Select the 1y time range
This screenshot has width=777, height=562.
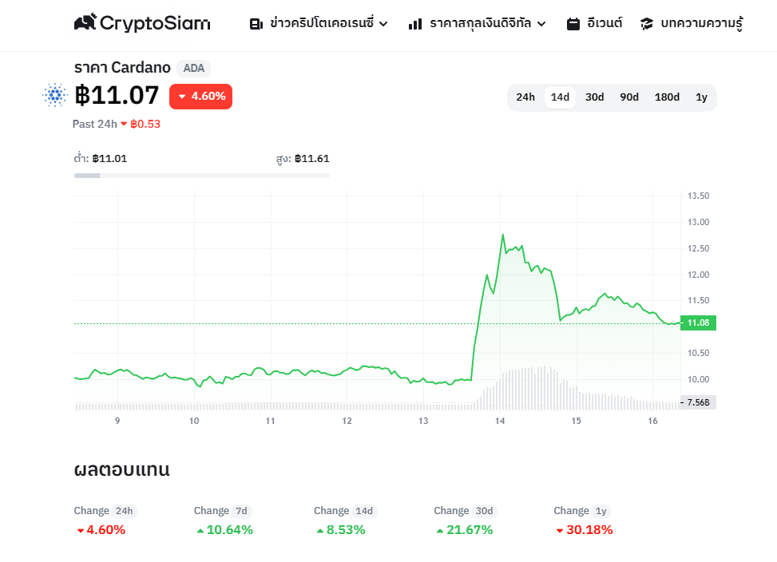[701, 97]
